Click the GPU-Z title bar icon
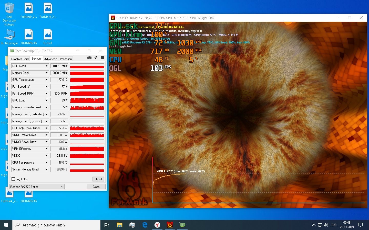This screenshot has height=230, width=369. 12,51
